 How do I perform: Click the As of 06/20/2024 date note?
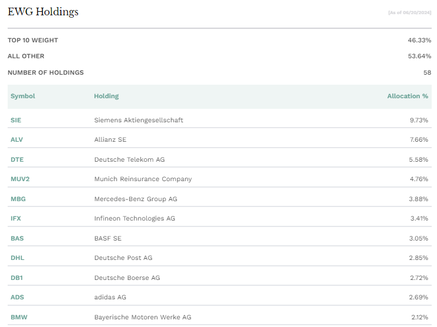pos(409,12)
